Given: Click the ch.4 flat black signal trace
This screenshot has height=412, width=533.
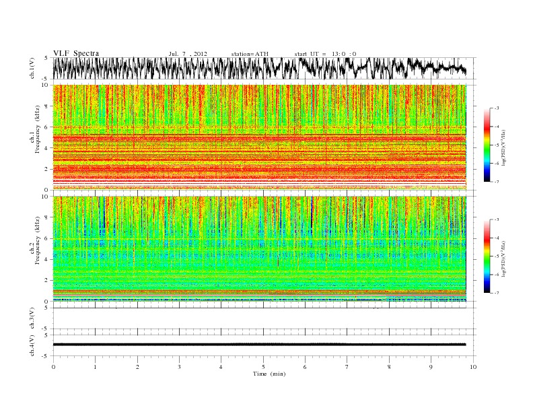Looking at the screenshot, I should [x=259, y=345].
